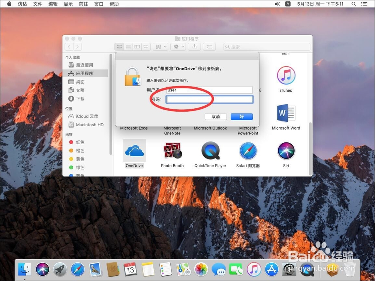Go back with Finder's back arrow

click(x=69, y=47)
